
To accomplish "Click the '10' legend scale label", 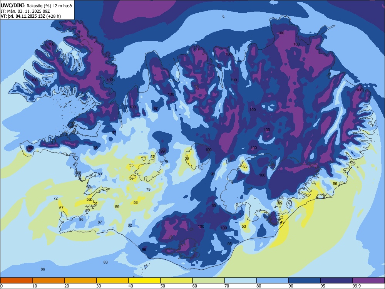I will coord(35,286).
